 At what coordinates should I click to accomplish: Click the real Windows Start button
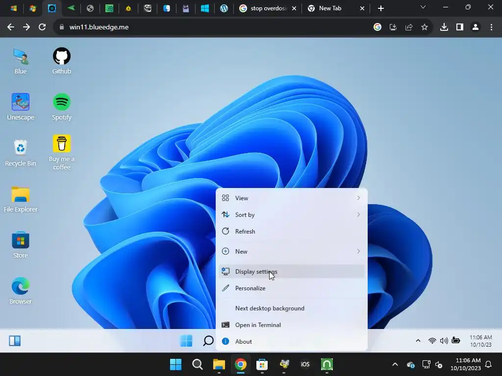coord(176,364)
